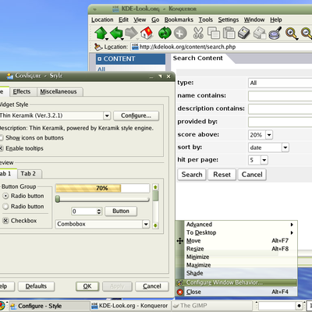Toggle the Enable tooltips checkbox
The width and height of the screenshot is (312, 312).
[2, 148]
